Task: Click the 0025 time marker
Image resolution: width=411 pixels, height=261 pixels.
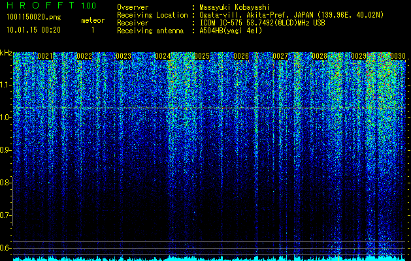Action: click(202, 56)
